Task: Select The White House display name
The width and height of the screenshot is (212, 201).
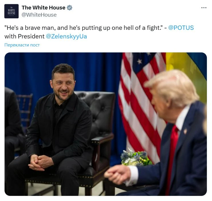Action: point(43,8)
